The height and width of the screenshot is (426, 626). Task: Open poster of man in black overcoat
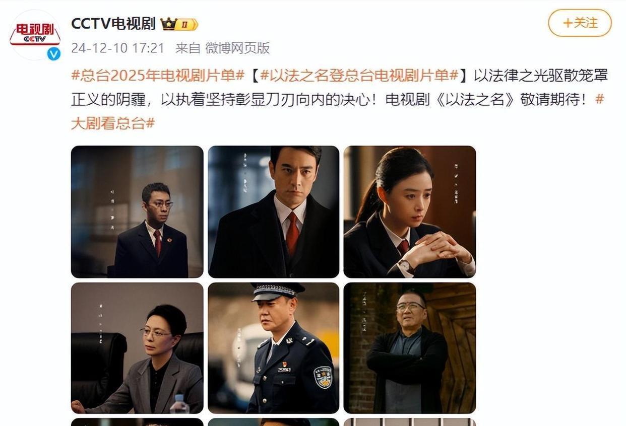pos(274,212)
